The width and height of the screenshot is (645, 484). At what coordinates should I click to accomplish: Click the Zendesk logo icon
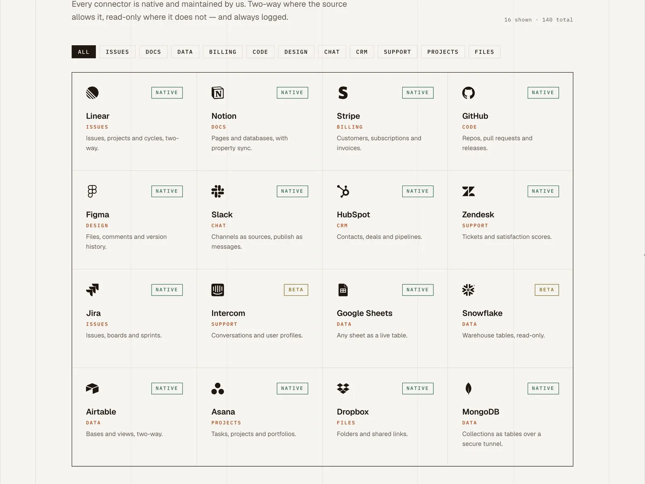(x=468, y=191)
